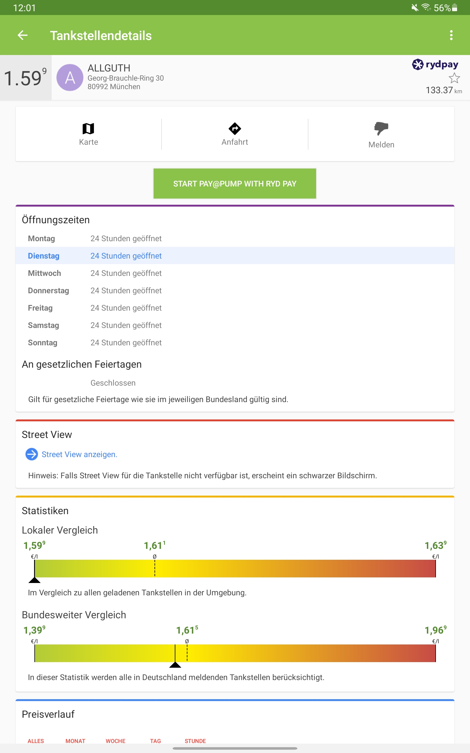Show the STUNDE price history

(x=195, y=741)
